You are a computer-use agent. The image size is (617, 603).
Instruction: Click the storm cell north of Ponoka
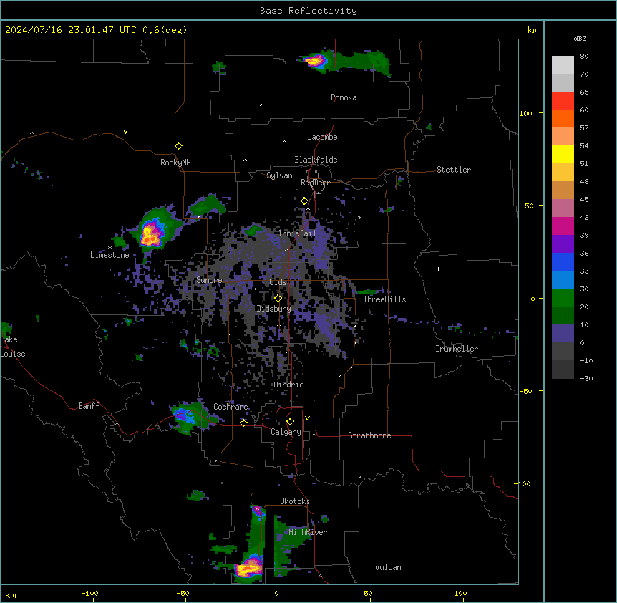pyautogui.click(x=315, y=61)
